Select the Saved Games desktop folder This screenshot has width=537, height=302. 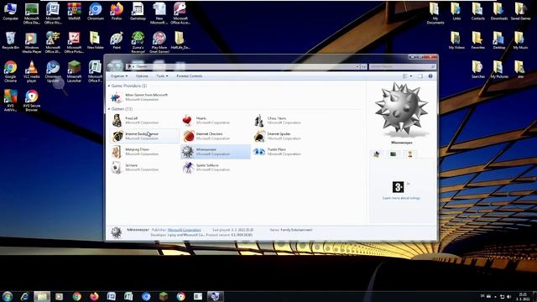(520, 12)
